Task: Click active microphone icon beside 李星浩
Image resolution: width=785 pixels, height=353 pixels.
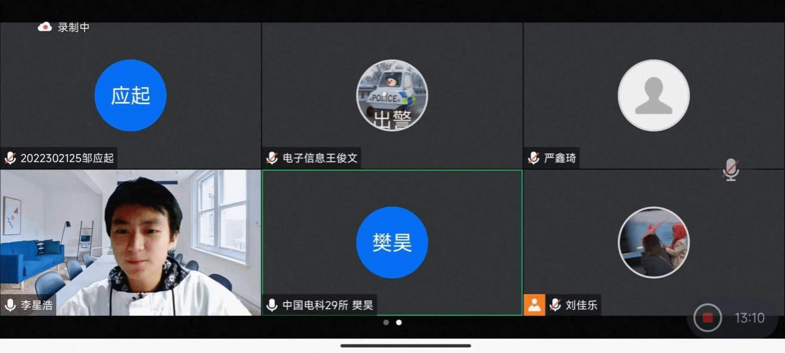Action: (x=10, y=305)
